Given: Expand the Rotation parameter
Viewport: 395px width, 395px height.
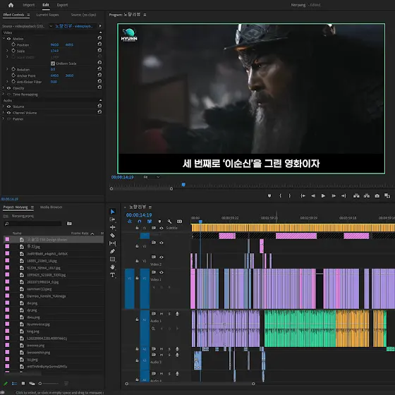Looking at the screenshot, I should (7, 69).
